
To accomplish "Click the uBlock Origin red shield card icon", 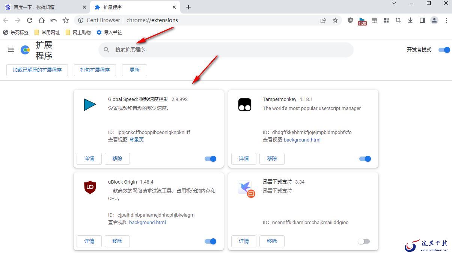I will point(90,187).
